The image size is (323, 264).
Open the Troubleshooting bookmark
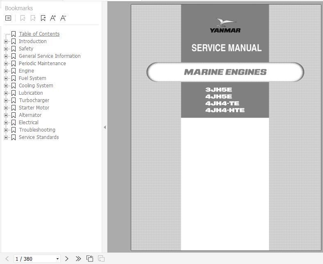click(37, 130)
